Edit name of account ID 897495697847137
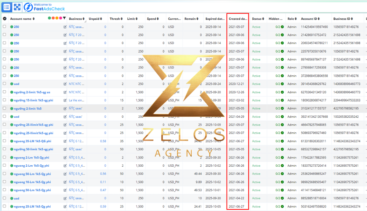 tap(65, 59)
